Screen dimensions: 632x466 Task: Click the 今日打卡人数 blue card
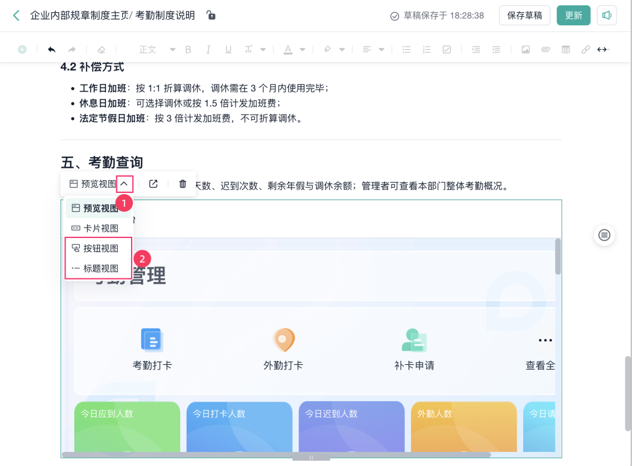pyautogui.click(x=239, y=426)
